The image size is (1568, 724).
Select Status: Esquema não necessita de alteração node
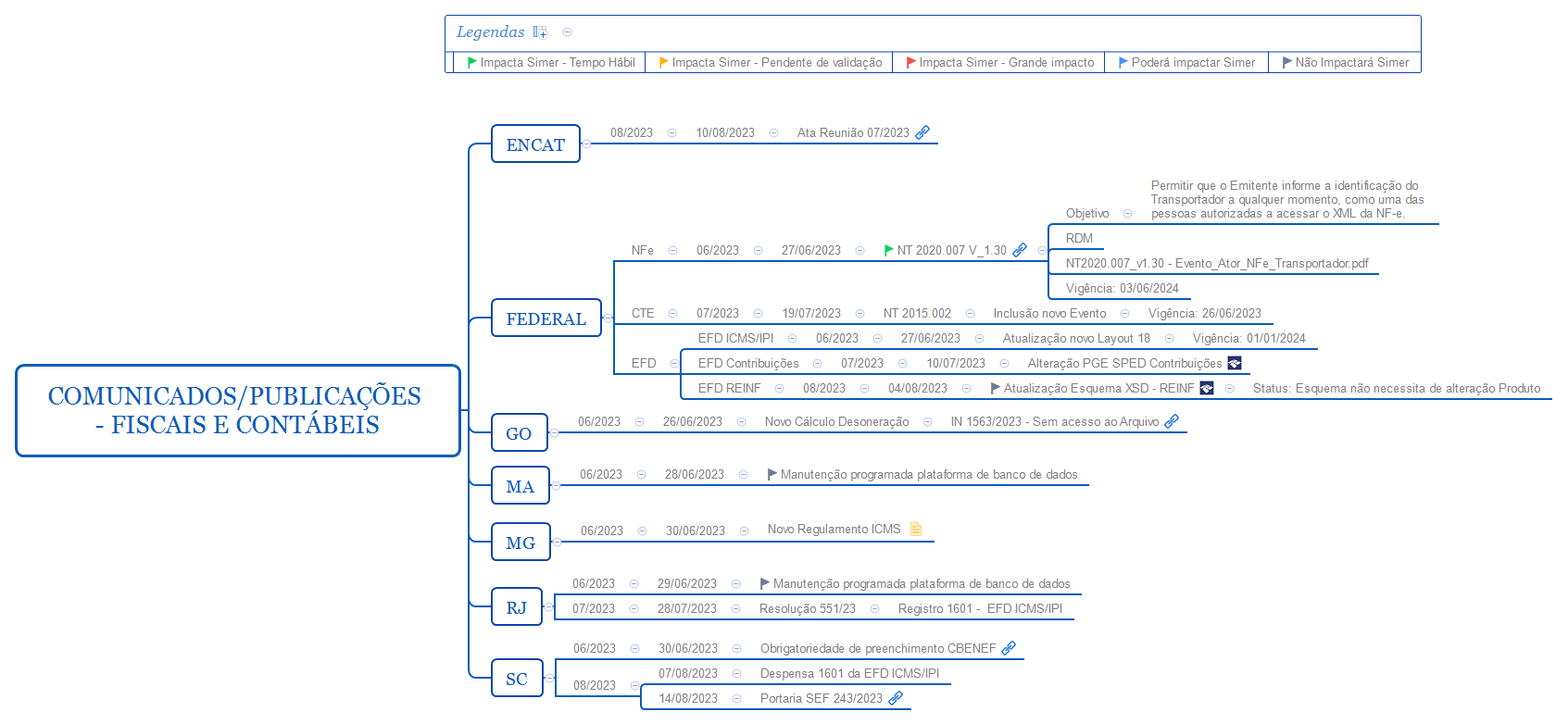pyautogui.click(x=1397, y=388)
